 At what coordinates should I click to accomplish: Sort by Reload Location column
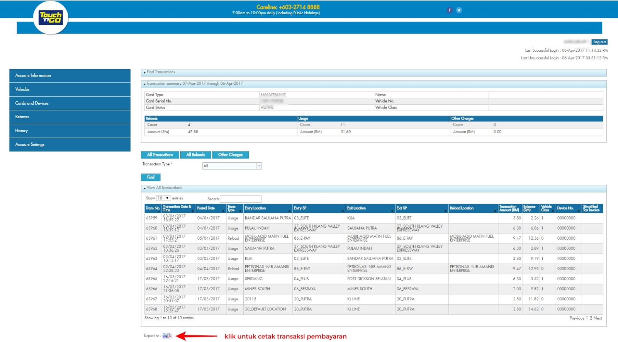tap(473, 208)
